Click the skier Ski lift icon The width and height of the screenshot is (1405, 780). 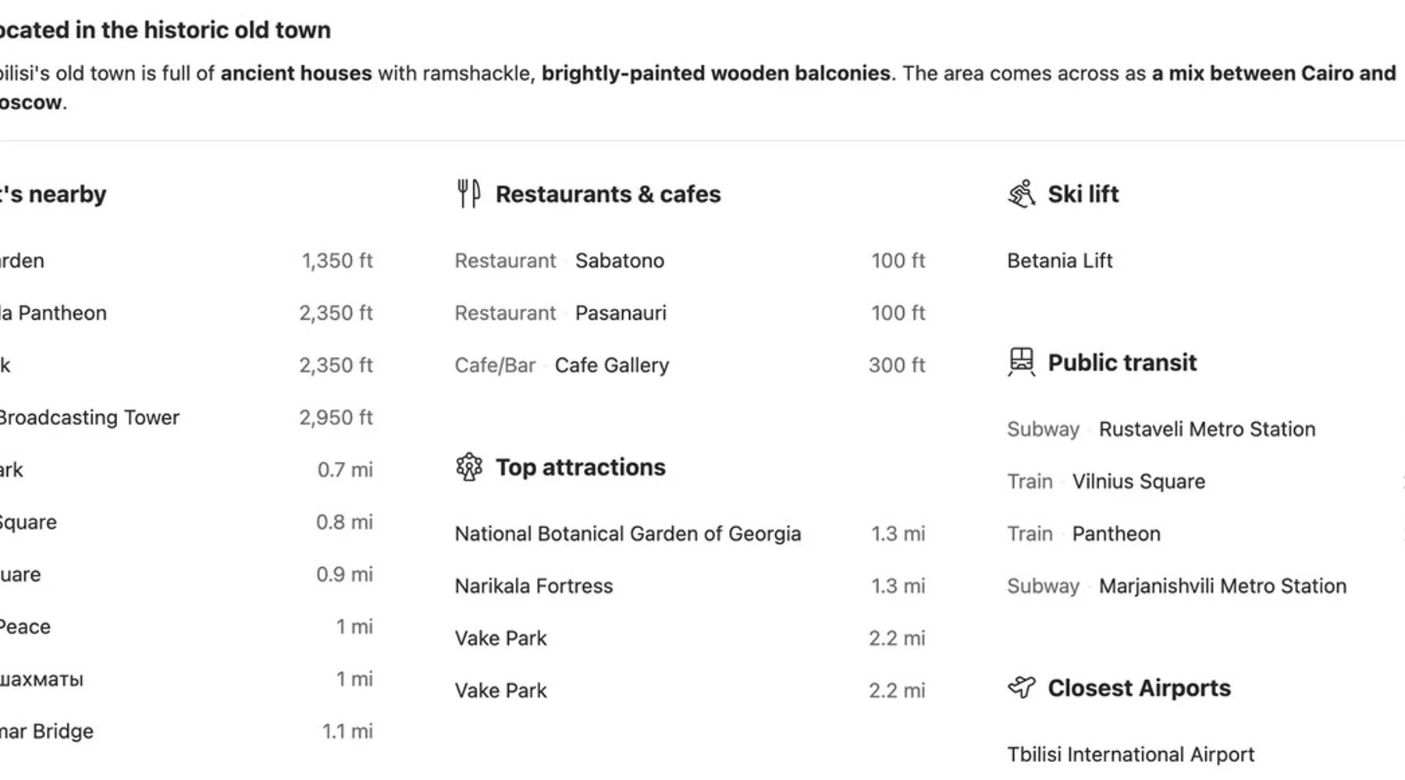(1021, 193)
